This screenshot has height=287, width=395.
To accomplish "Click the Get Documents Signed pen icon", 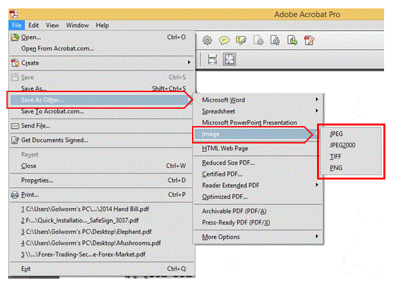I will (15, 140).
